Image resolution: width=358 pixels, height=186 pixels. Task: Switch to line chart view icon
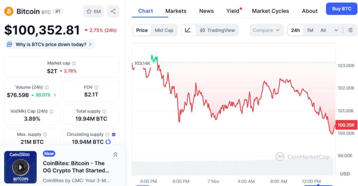pyautogui.click(x=188, y=30)
